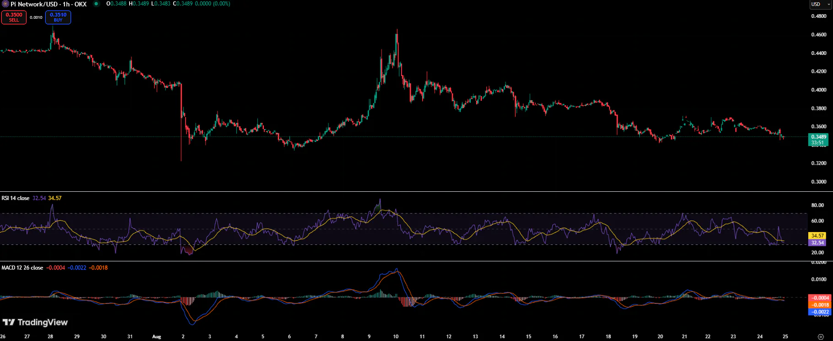Click the 0.4000 price axis label
833x341 pixels.
coord(819,90)
